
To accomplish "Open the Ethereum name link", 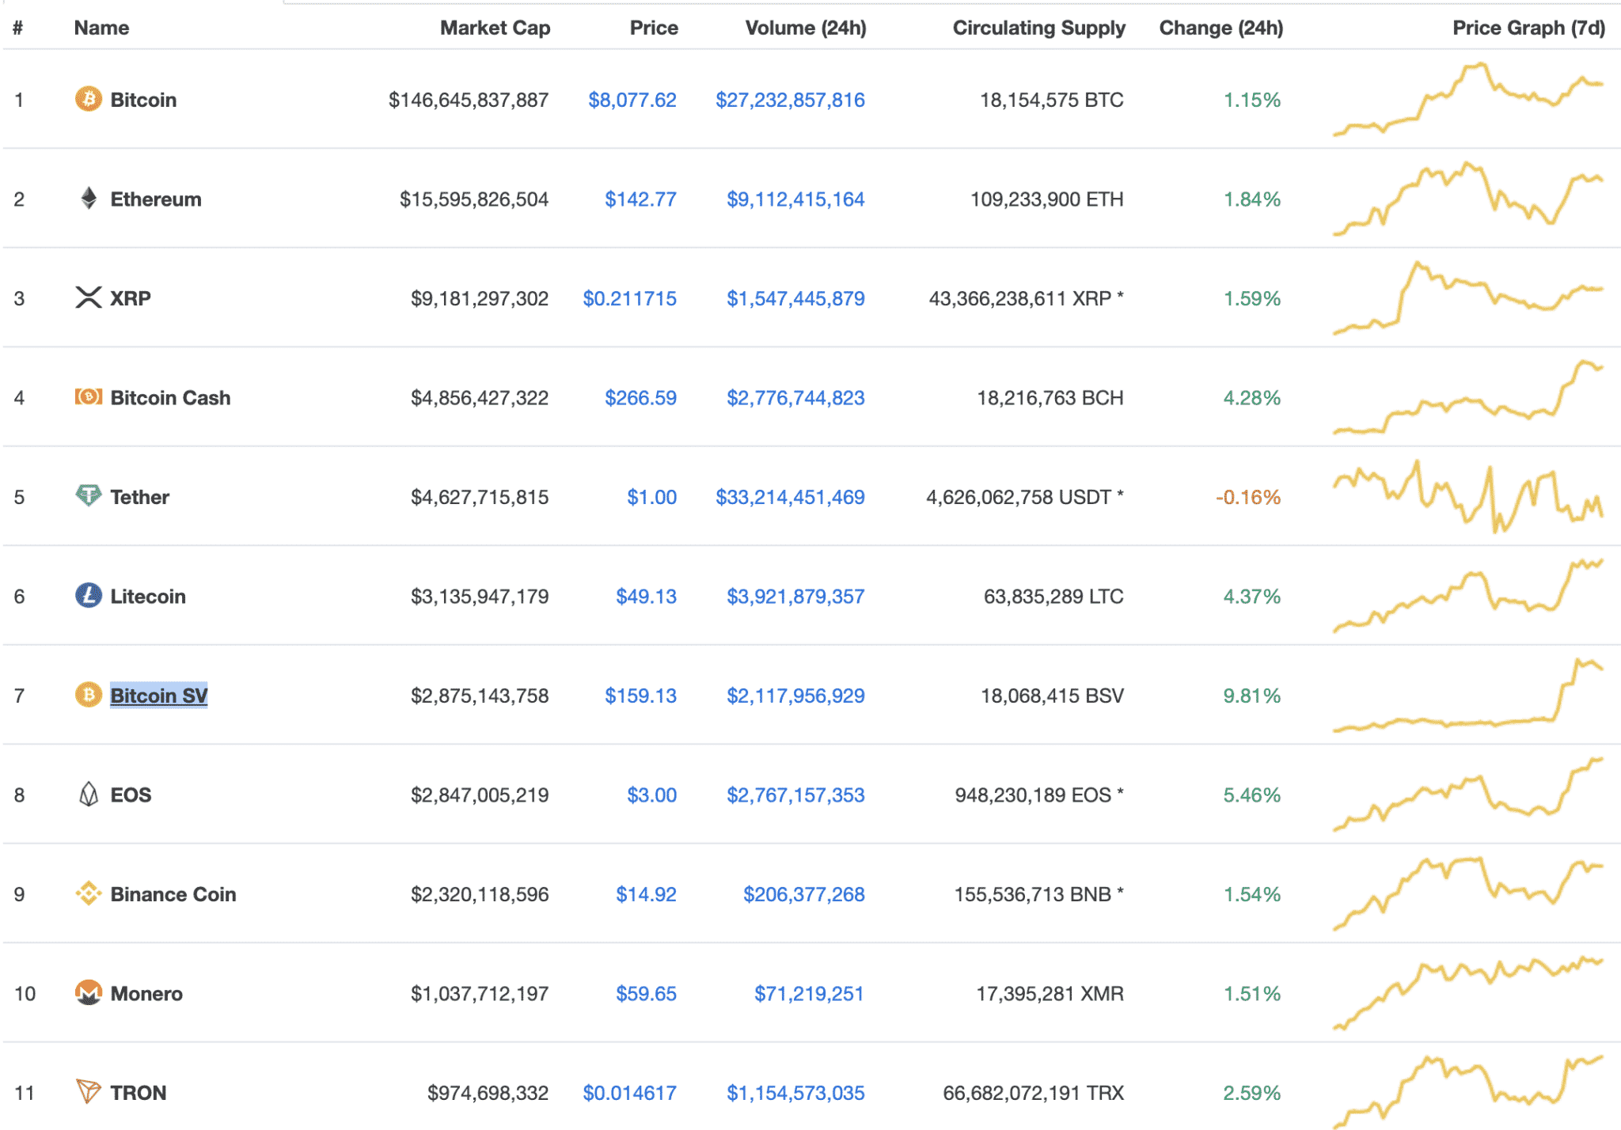I will tap(156, 199).
